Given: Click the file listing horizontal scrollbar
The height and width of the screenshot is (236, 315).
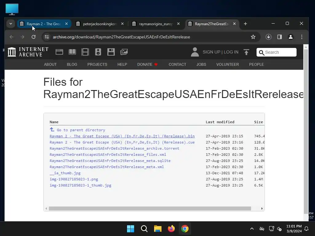Looking at the screenshot, I should pos(150,209).
